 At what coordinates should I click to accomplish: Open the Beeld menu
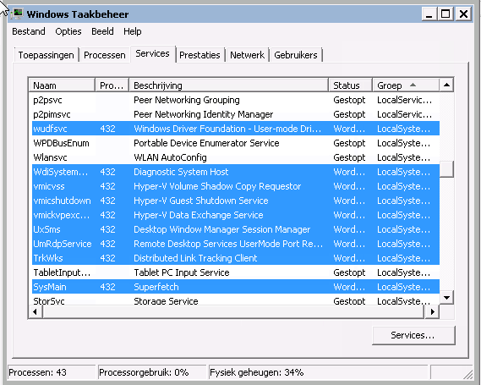[x=102, y=31]
